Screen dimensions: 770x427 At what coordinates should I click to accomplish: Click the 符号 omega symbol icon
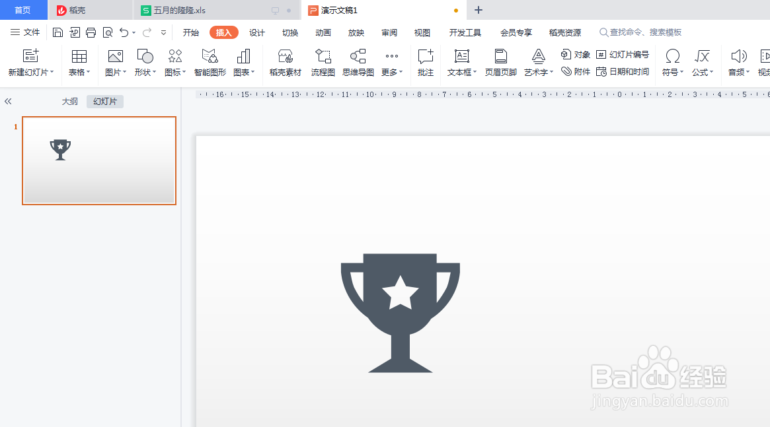pyautogui.click(x=672, y=56)
